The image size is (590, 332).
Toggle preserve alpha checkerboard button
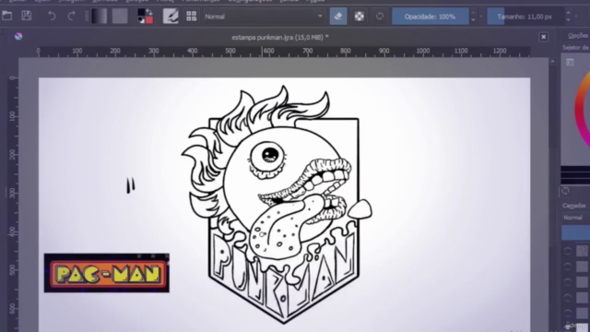point(360,17)
